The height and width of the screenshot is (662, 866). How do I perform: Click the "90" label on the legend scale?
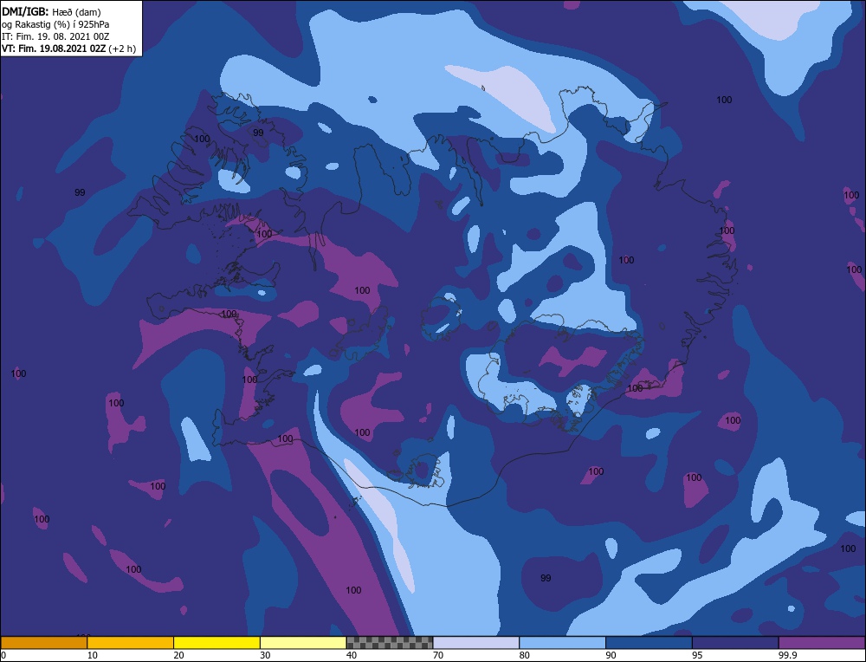[611, 655]
